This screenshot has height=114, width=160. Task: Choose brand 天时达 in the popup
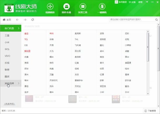tap(78, 86)
